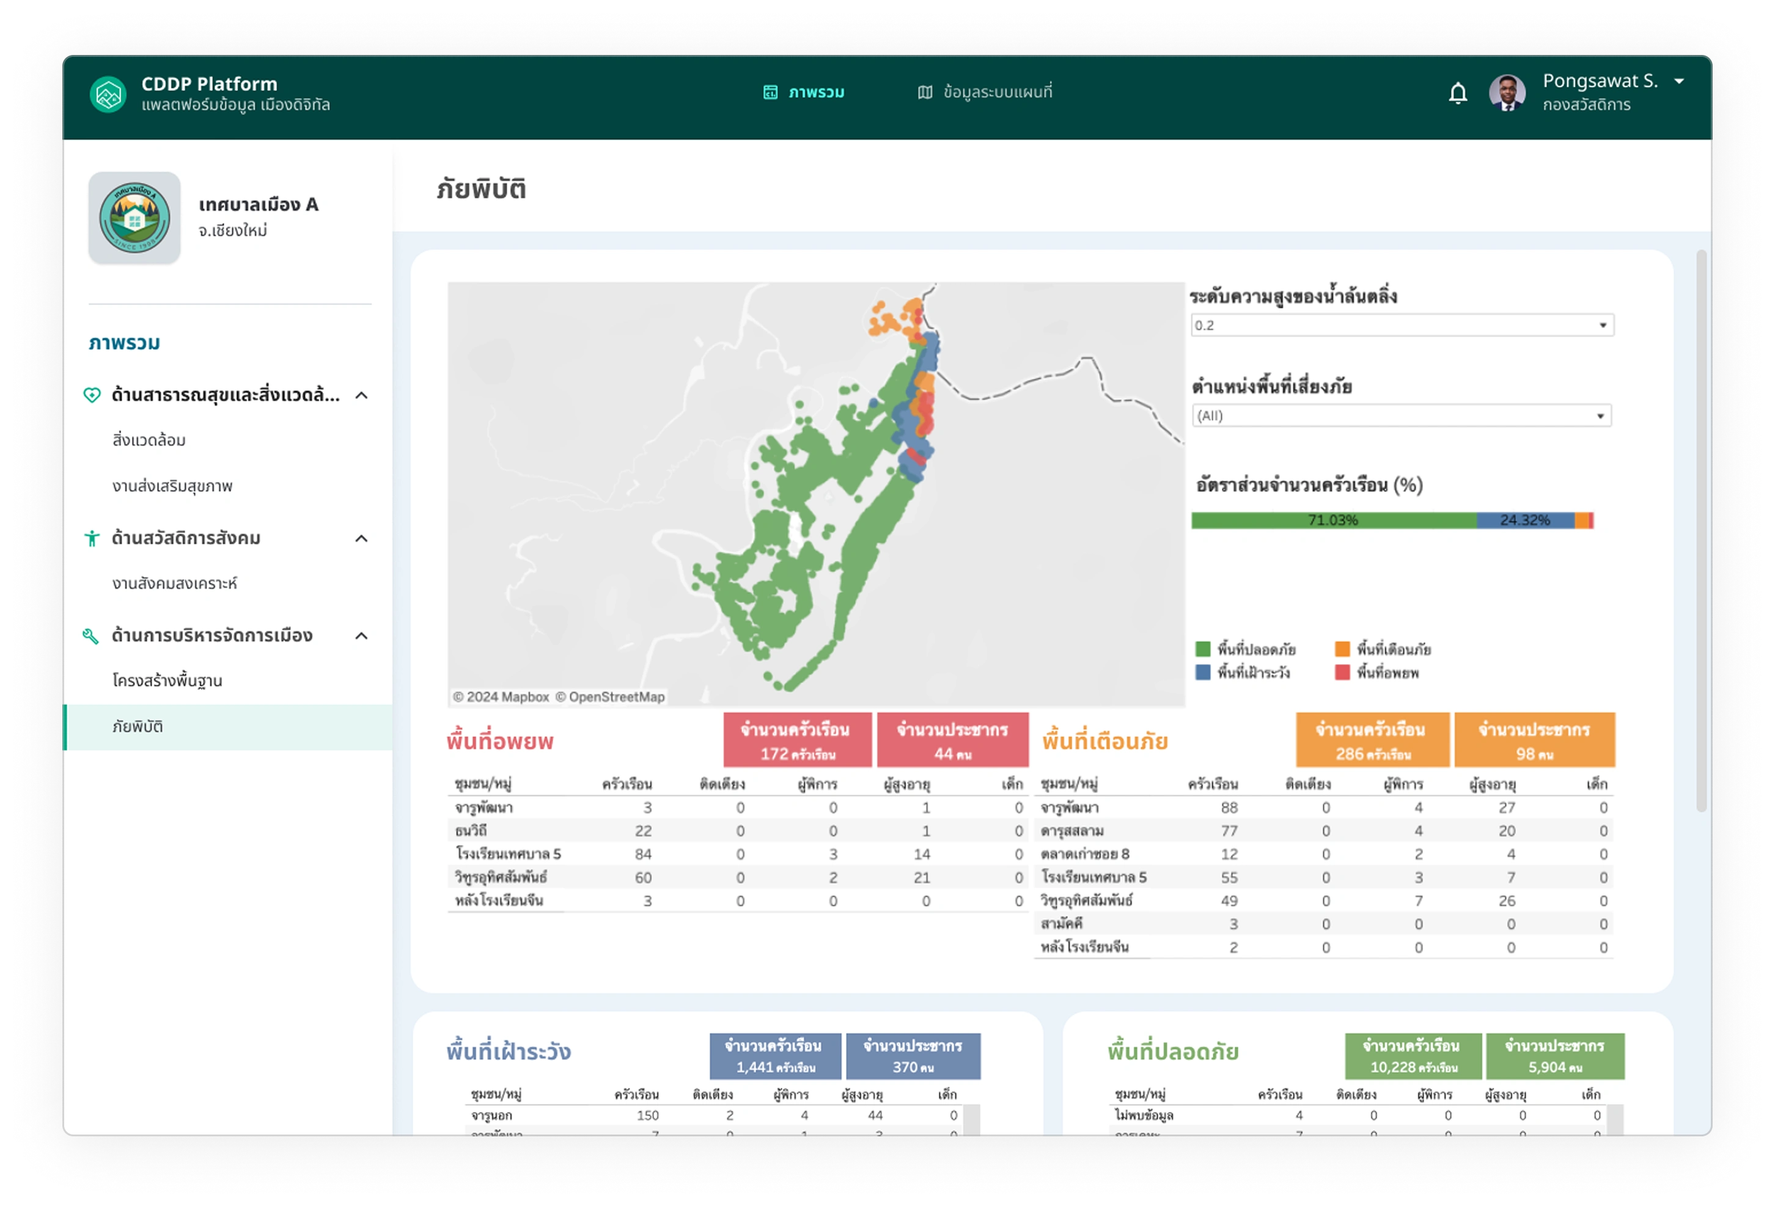The height and width of the screenshot is (1206, 1775).
Task: Open the (All) risk area dropdown
Action: click(x=1403, y=415)
